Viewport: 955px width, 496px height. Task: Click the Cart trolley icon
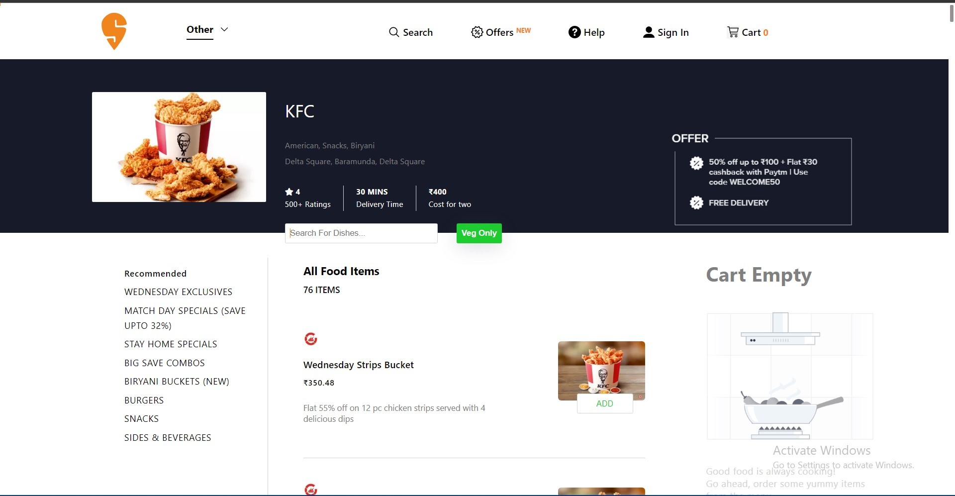(x=733, y=32)
